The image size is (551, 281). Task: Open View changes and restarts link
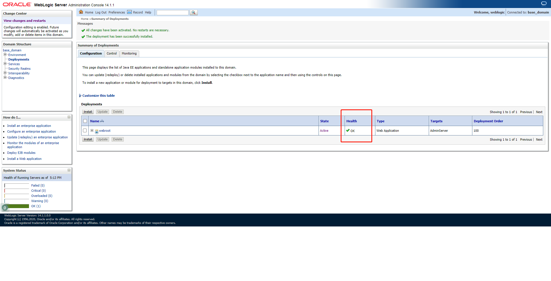click(25, 21)
